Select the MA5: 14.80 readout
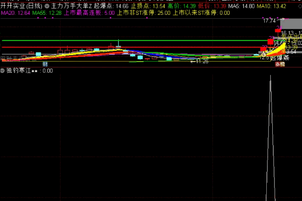 [242, 6]
